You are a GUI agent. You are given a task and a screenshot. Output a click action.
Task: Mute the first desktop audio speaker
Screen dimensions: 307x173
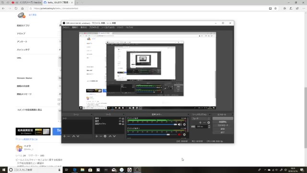pos(179,124)
